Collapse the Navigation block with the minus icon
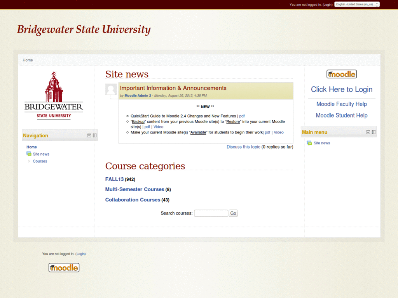 pos(89,135)
